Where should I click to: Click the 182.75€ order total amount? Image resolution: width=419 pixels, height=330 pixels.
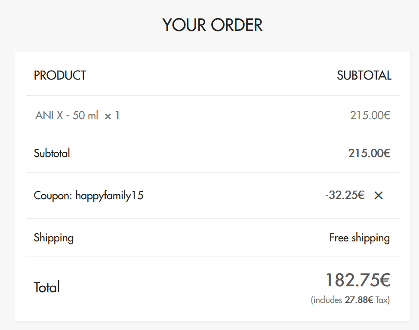pos(357,280)
